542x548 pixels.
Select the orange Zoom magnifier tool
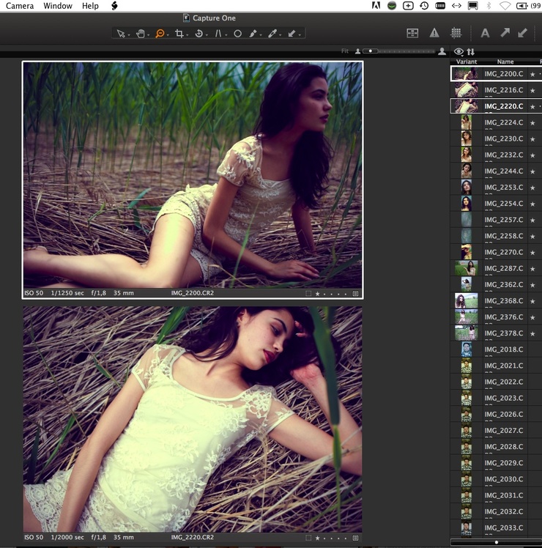coord(160,34)
